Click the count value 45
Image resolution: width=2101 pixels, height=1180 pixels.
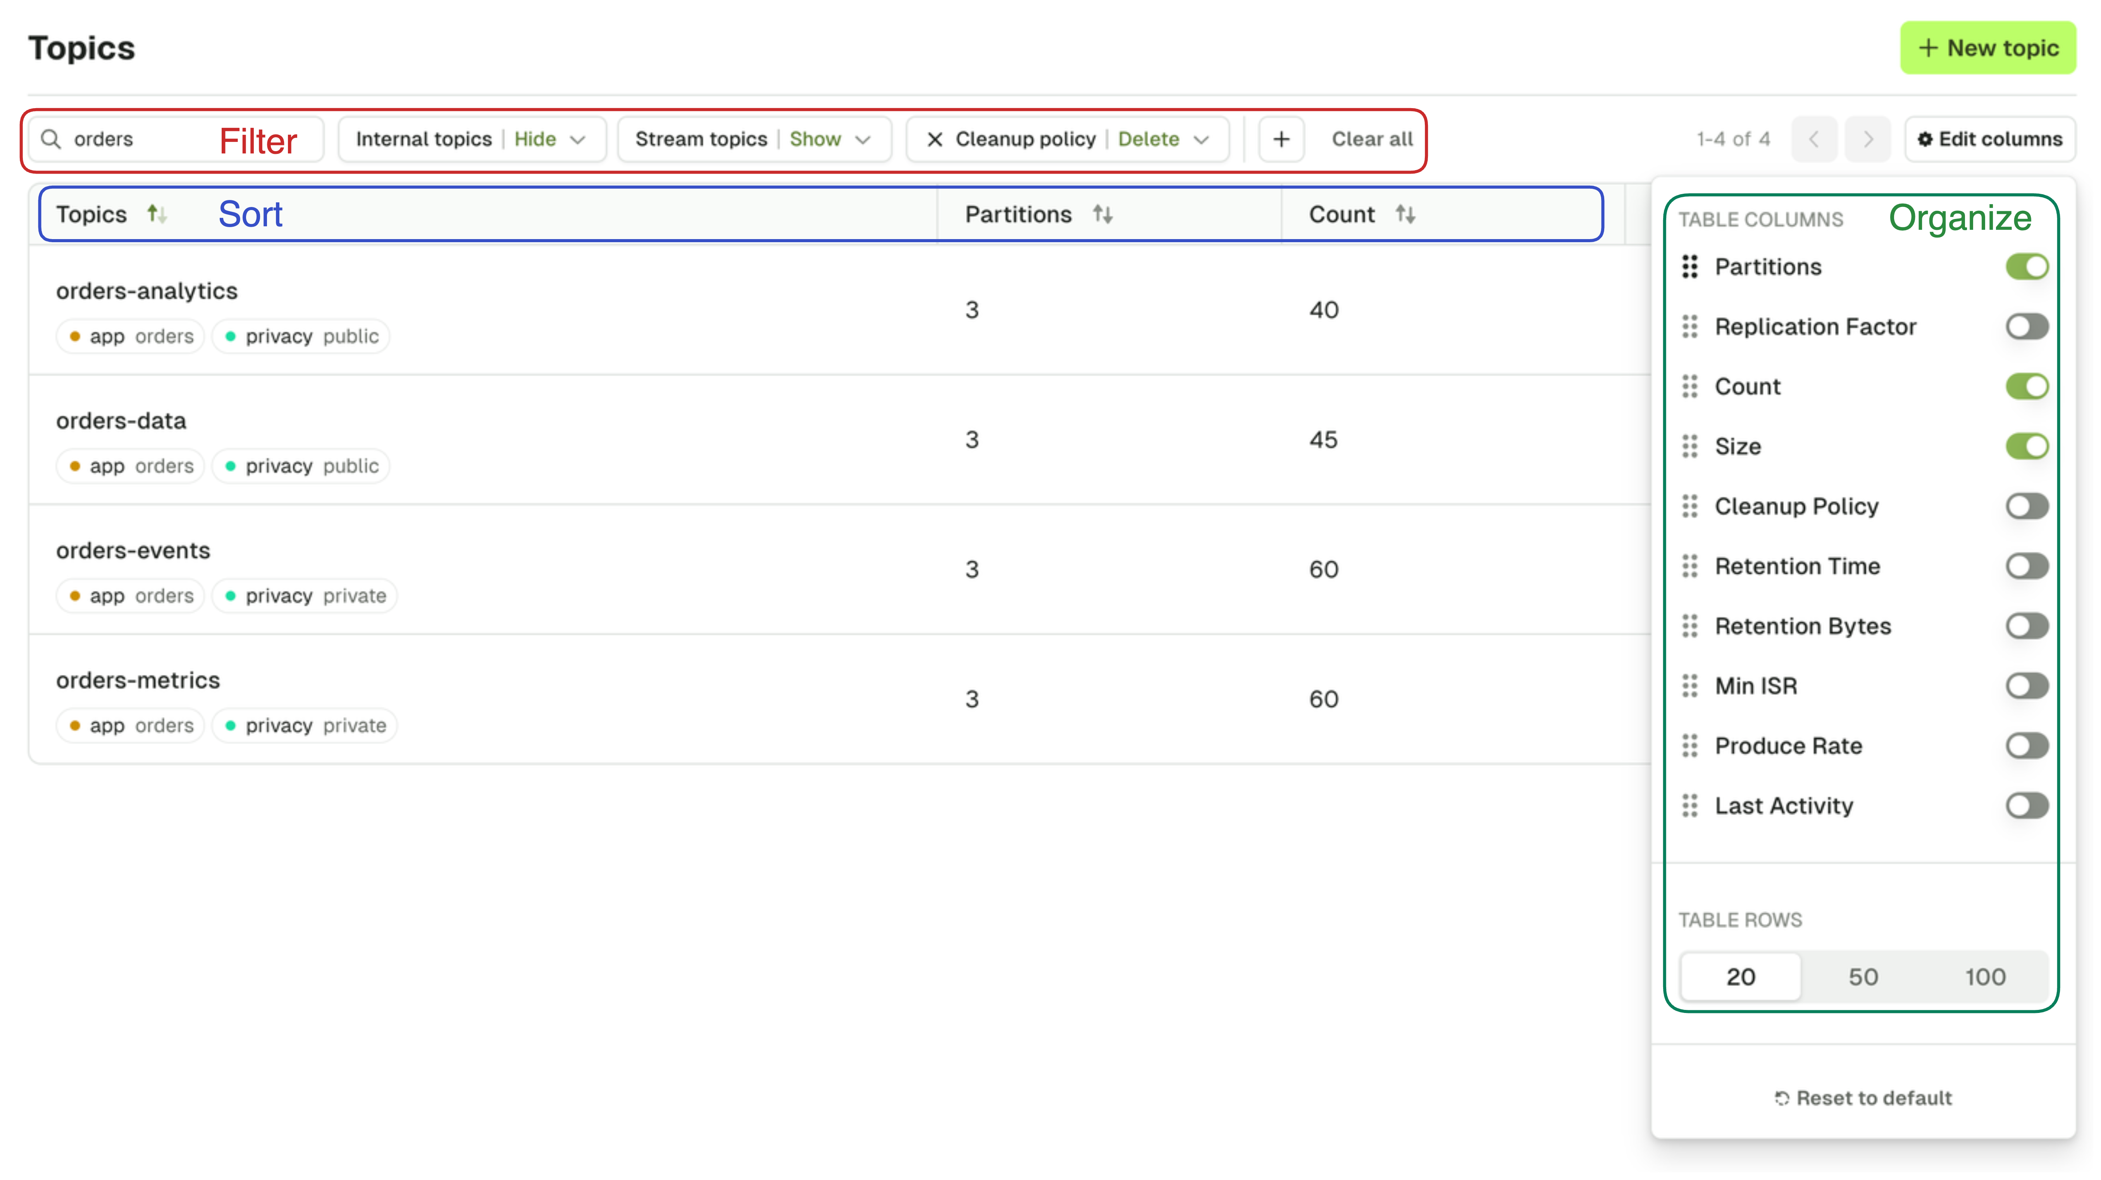(x=1324, y=439)
